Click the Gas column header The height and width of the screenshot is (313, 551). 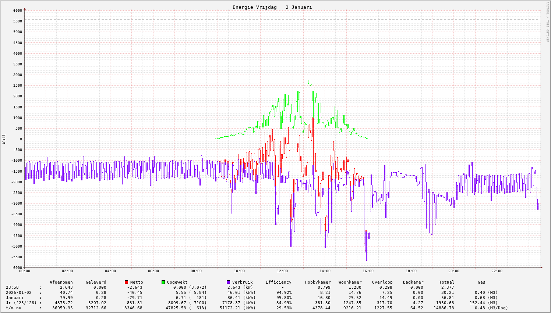pos(481,282)
